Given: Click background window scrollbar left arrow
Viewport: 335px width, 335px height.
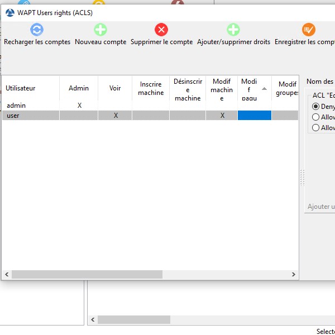Looking at the screenshot, I should point(93,319).
